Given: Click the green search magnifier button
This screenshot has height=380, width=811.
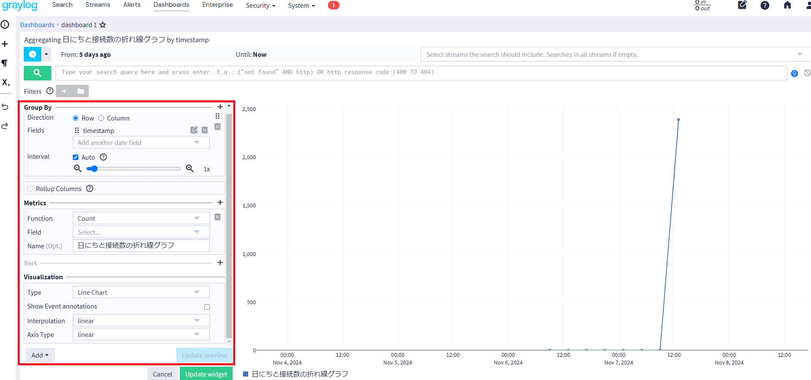Looking at the screenshot, I should tap(37, 73).
